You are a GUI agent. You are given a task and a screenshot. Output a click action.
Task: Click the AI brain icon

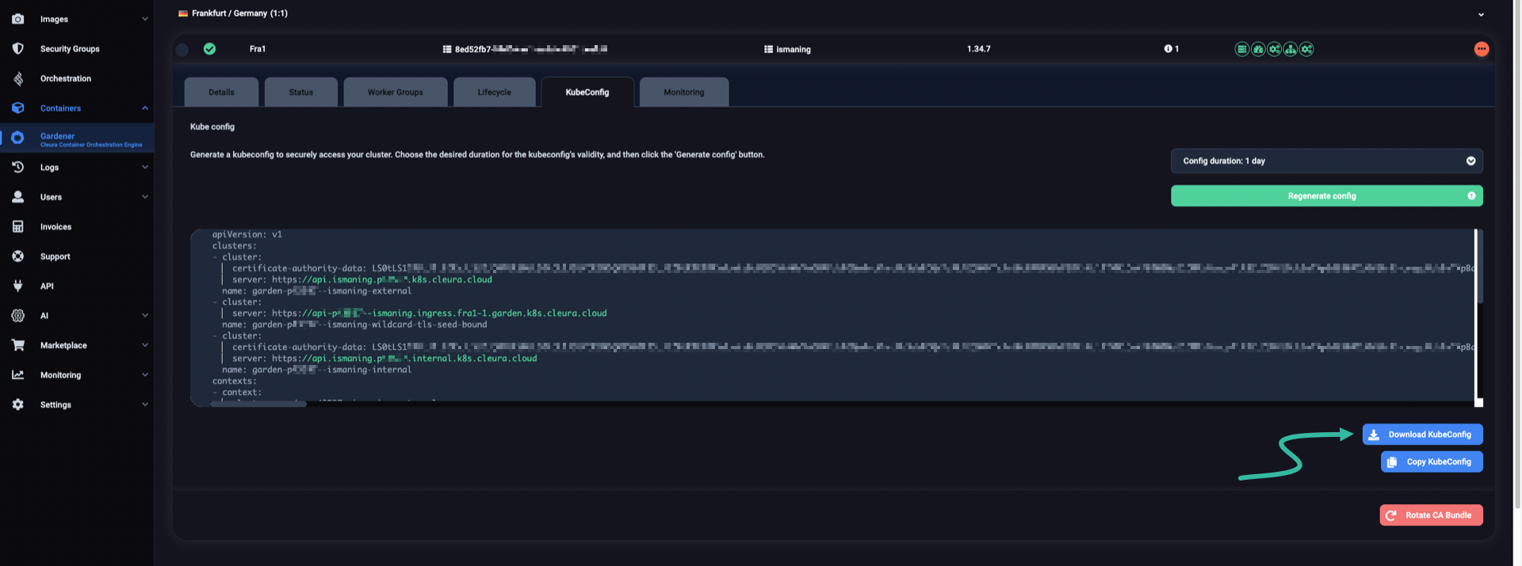(x=17, y=316)
